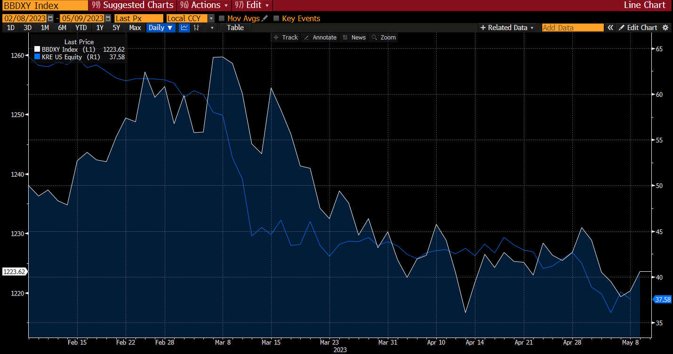The image size is (673, 354).
Task: Click the 37.58 right axis value tag
Action: 661,299
